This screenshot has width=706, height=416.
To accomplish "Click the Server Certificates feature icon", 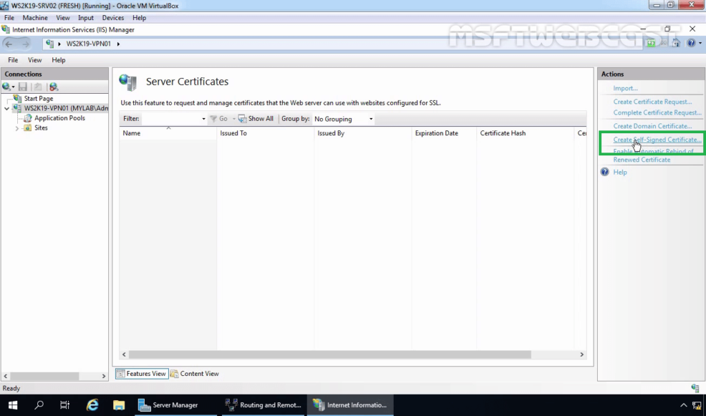I will coord(128,82).
